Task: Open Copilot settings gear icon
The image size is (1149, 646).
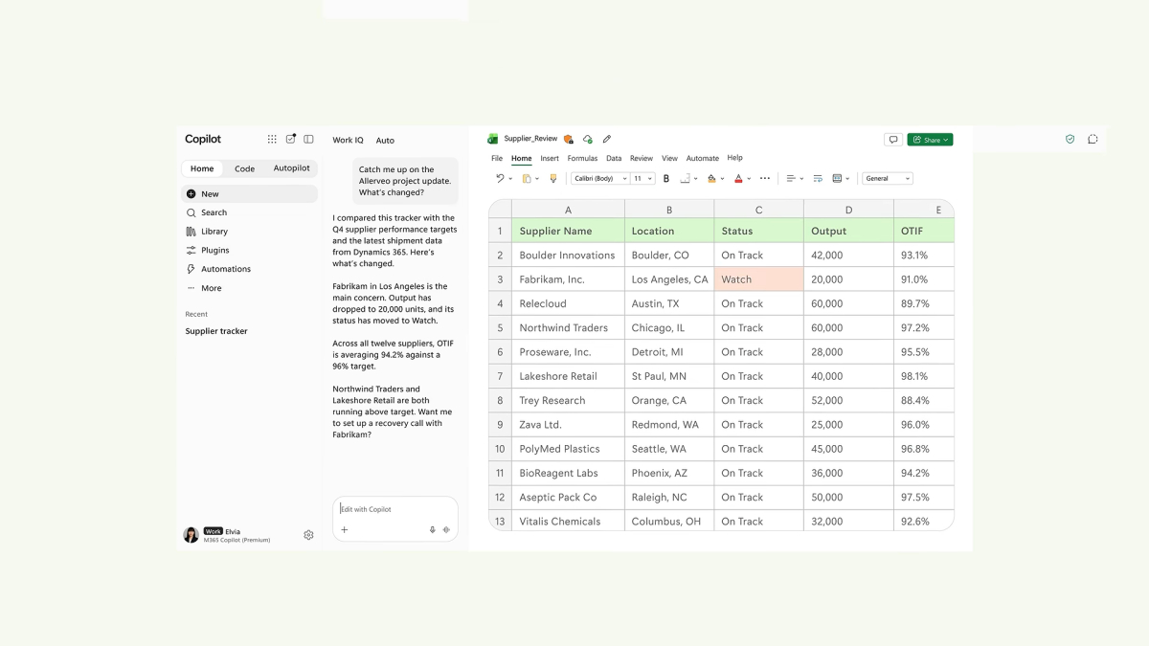Action: [308, 535]
